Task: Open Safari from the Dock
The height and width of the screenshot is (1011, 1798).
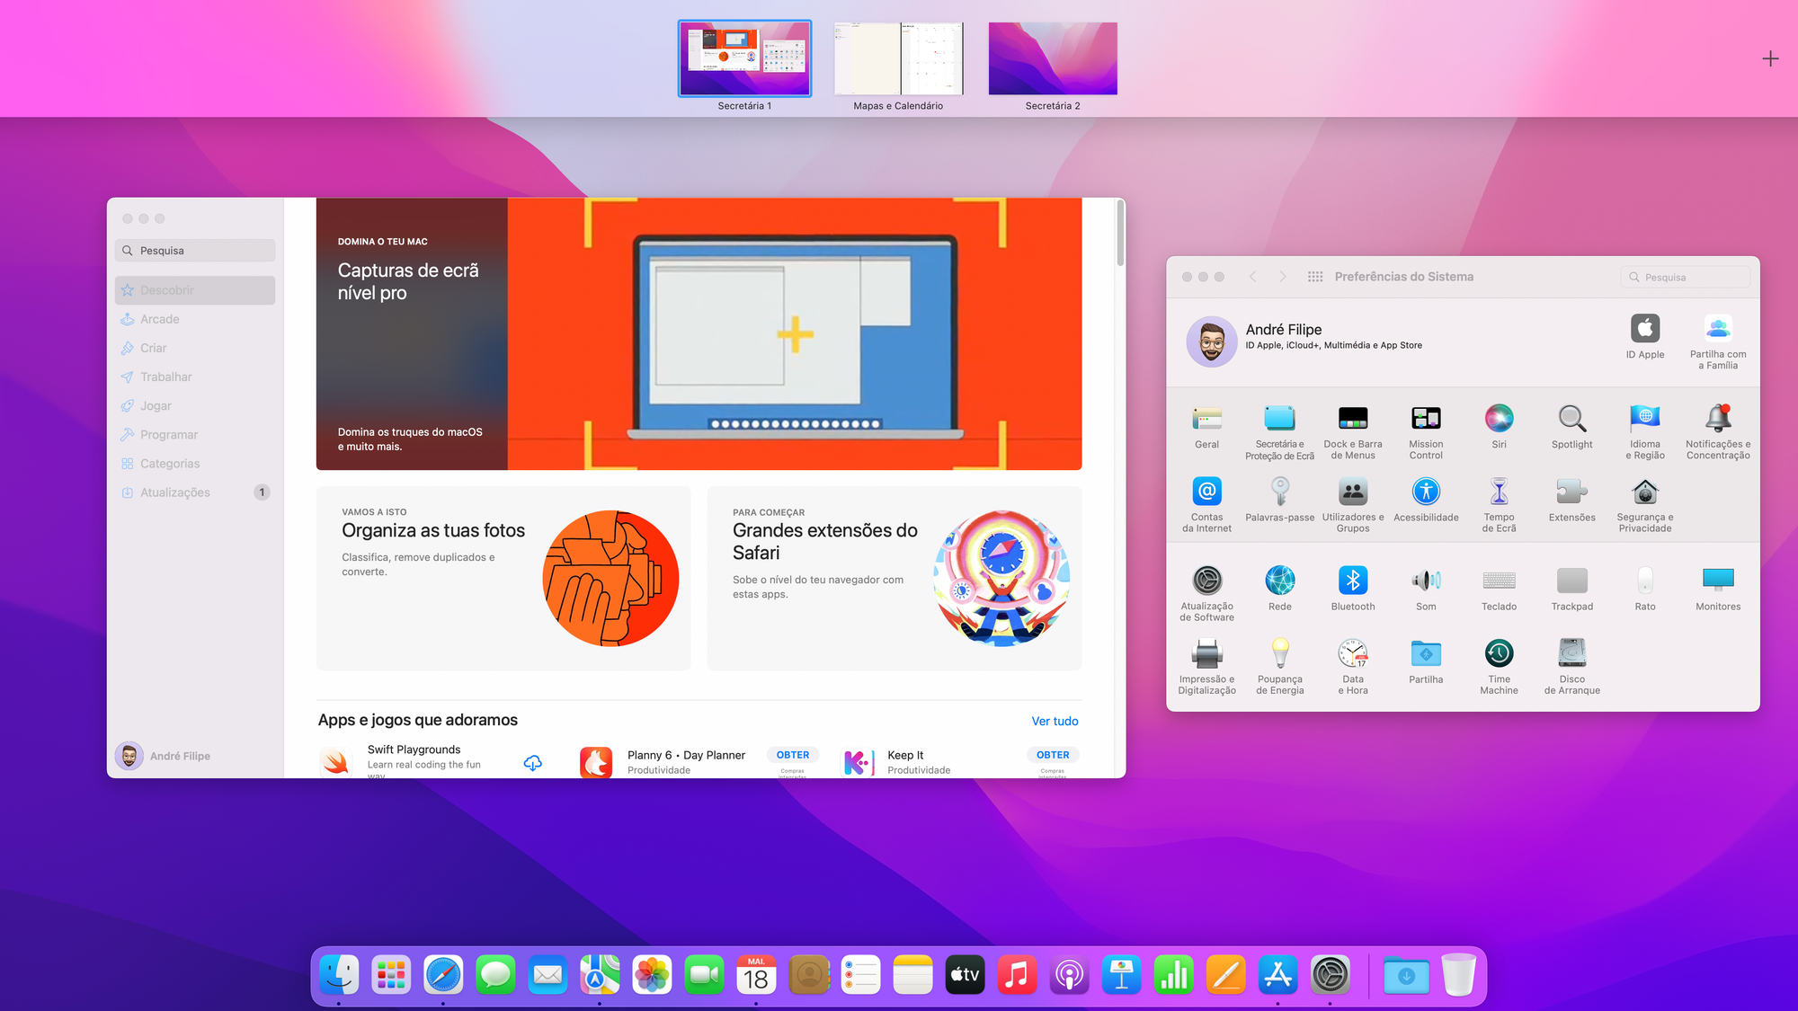Action: click(443, 975)
